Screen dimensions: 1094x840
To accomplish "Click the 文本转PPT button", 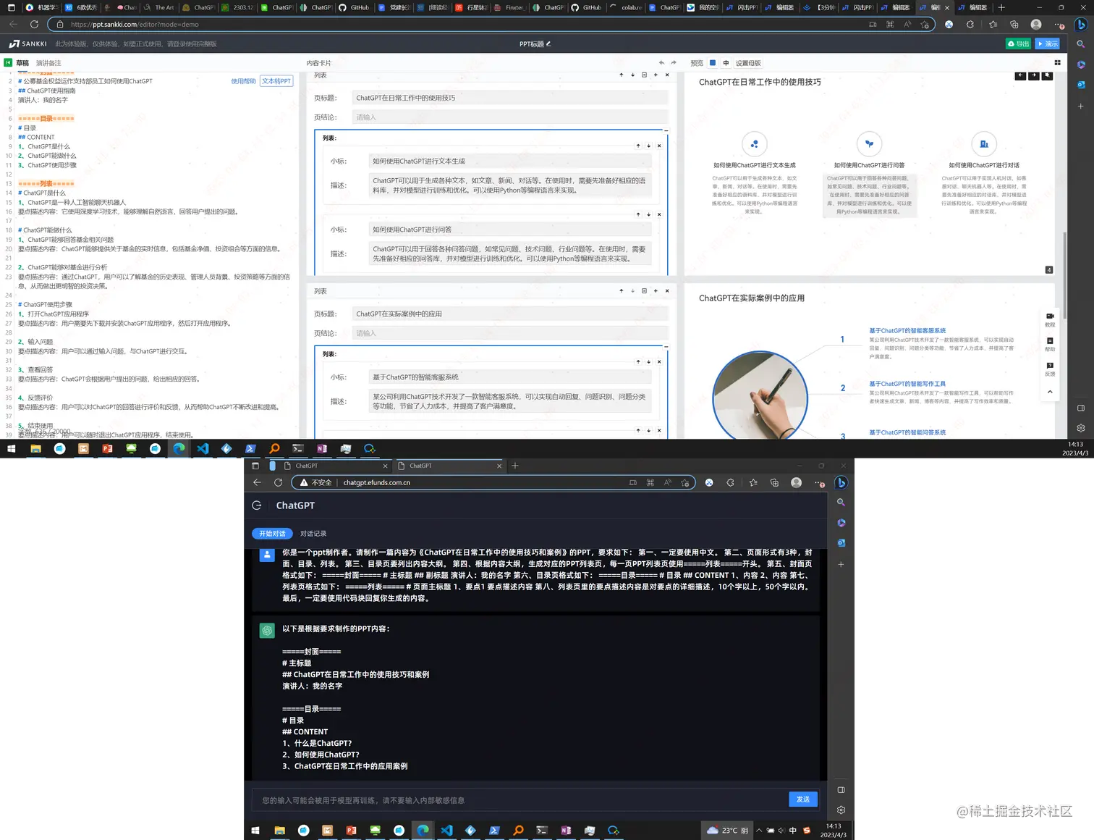I will pyautogui.click(x=276, y=81).
